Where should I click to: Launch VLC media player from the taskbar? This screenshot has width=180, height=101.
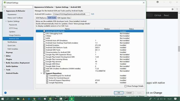pos(24,99)
